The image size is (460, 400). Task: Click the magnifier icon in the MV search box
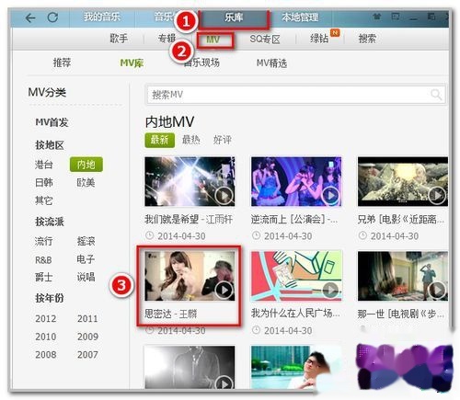click(x=436, y=95)
